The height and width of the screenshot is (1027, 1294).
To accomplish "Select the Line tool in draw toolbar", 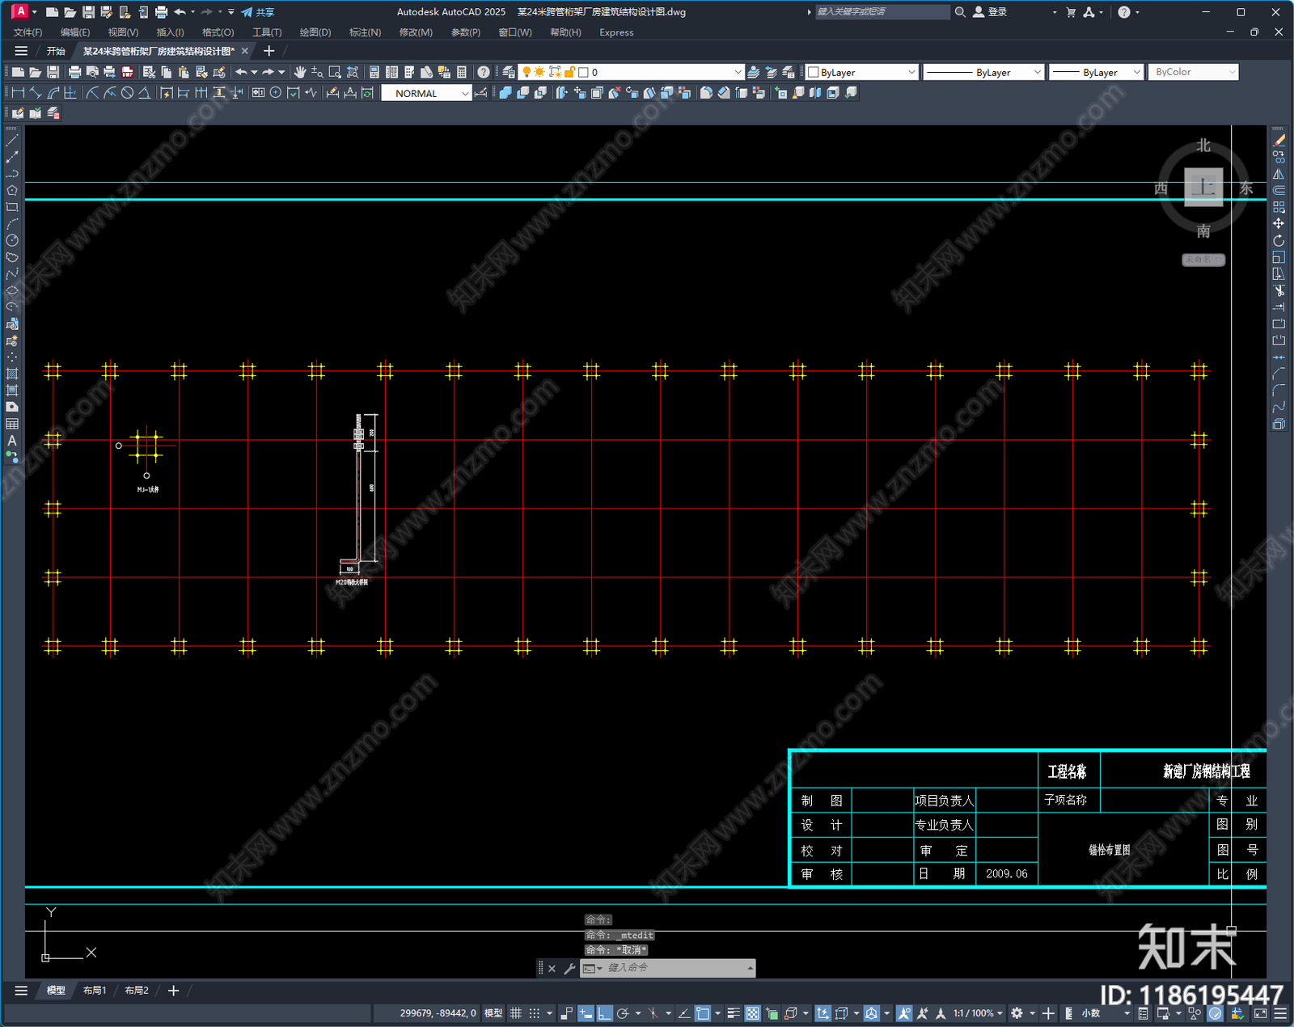I will pyautogui.click(x=12, y=141).
